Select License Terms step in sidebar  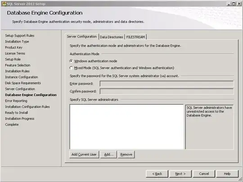15,53
